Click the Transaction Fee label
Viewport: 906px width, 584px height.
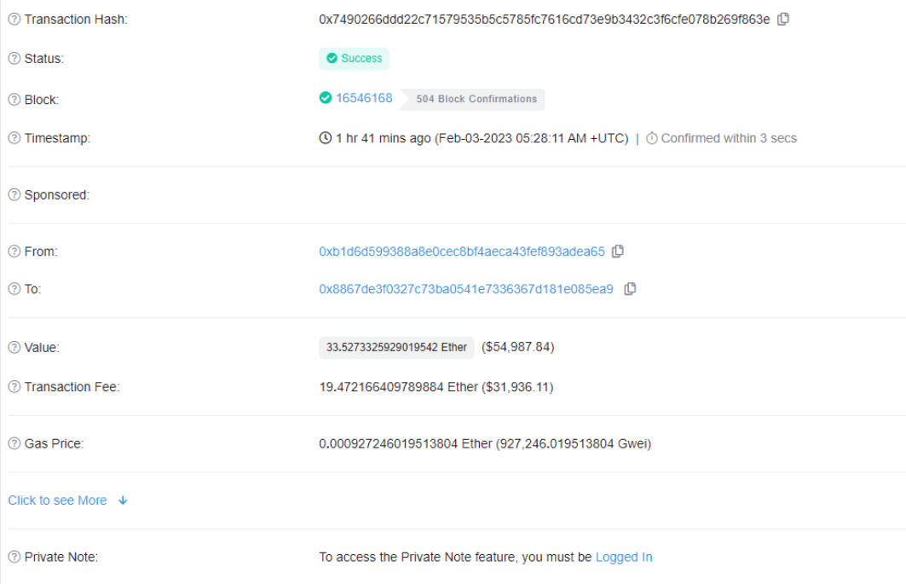click(72, 387)
